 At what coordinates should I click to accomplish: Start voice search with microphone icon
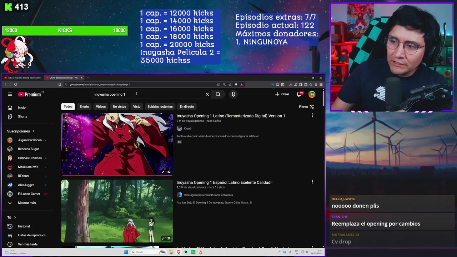pos(233,94)
